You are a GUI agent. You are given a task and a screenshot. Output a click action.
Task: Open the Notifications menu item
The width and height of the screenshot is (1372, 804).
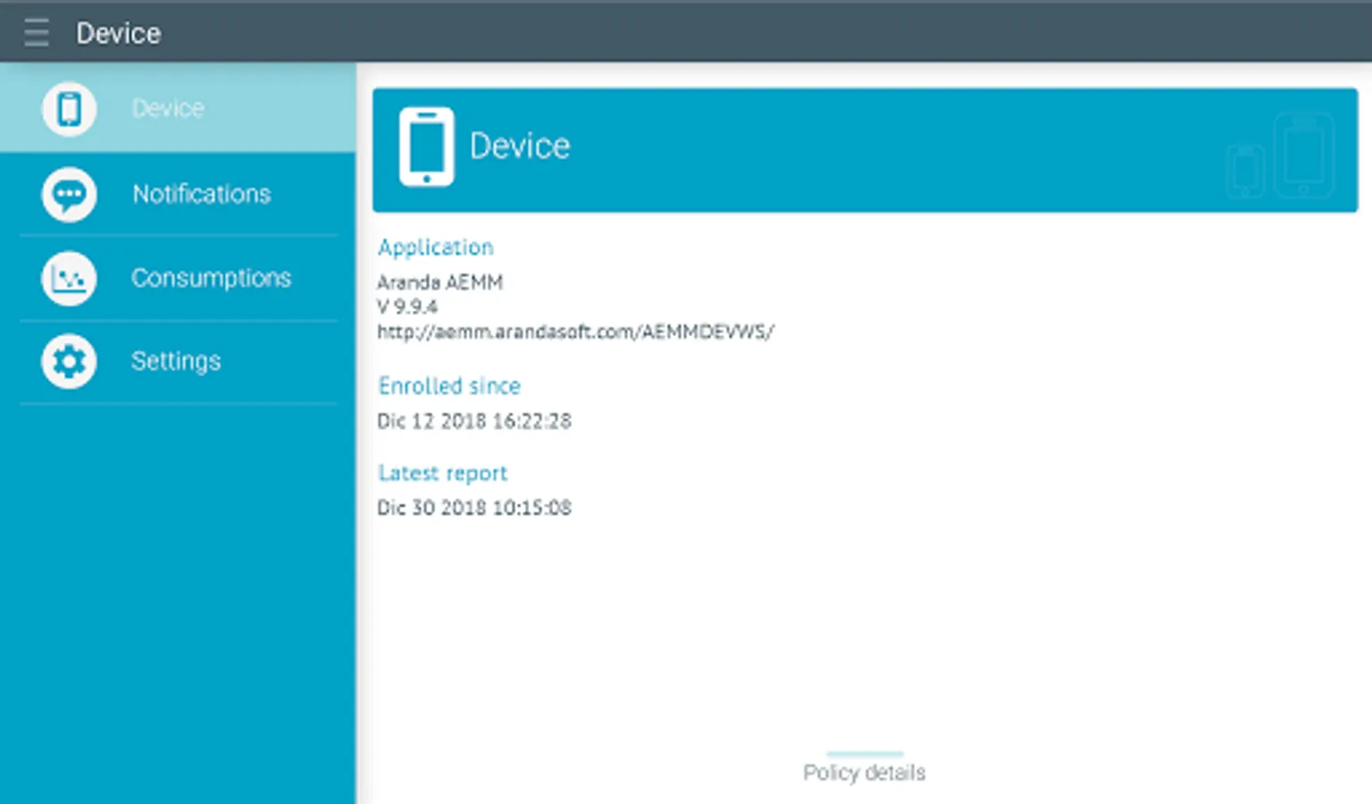tap(178, 194)
